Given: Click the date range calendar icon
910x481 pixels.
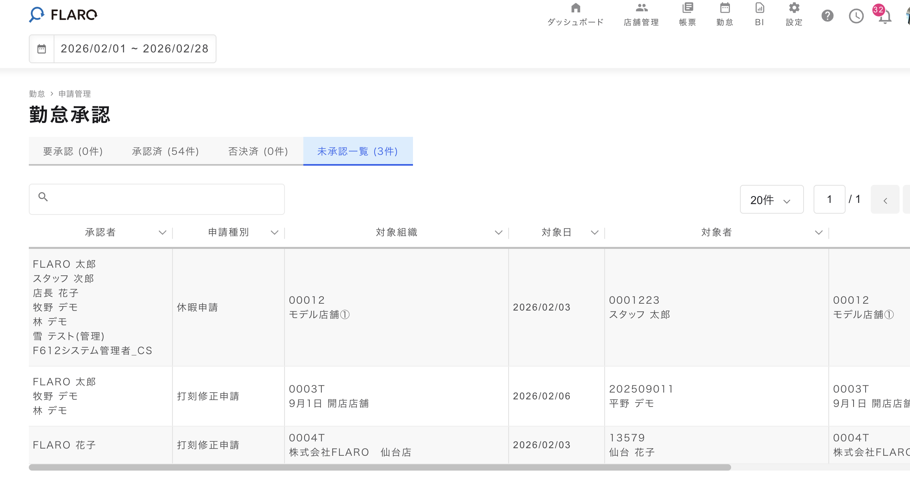Looking at the screenshot, I should coord(42,49).
